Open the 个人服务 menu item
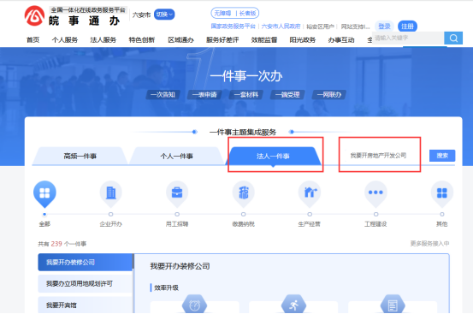 tap(65, 40)
